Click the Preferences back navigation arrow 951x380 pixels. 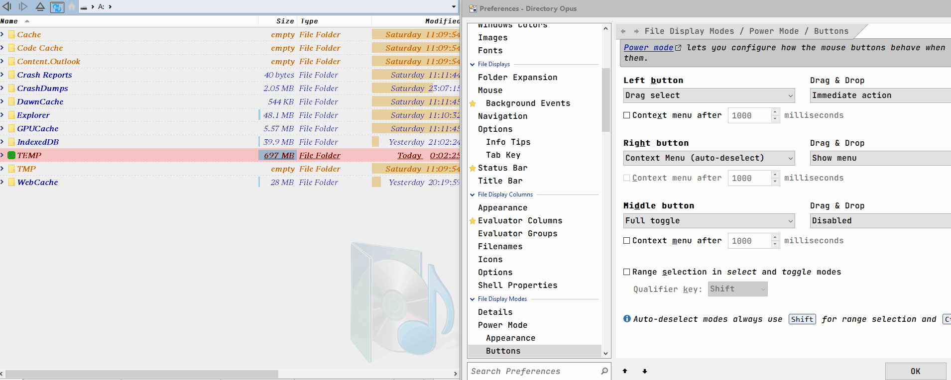pos(623,31)
